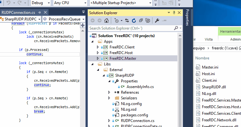
Task: Click Nombre column header in File Explorer
Action: point(202,58)
